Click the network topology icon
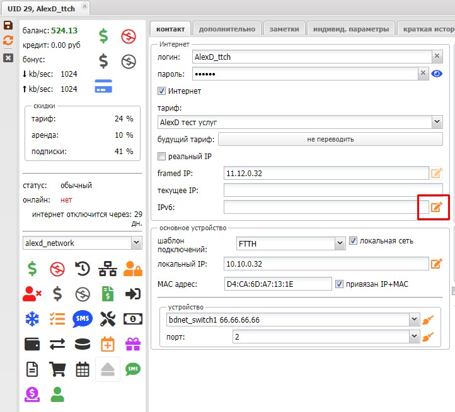This screenshot has width=455, height=412. [x=108, y=269]
